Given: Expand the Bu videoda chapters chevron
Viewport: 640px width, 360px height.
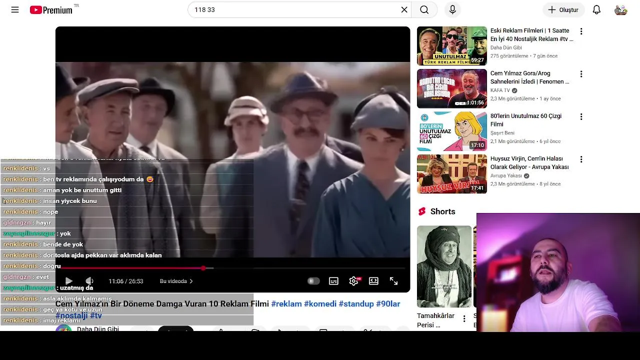Looking at the screenshot, I should pos(191,281).
